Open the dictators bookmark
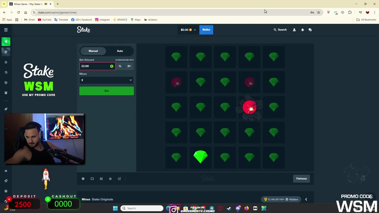The width and height of the screenshot is (379, 213). (x=151, y=20)
